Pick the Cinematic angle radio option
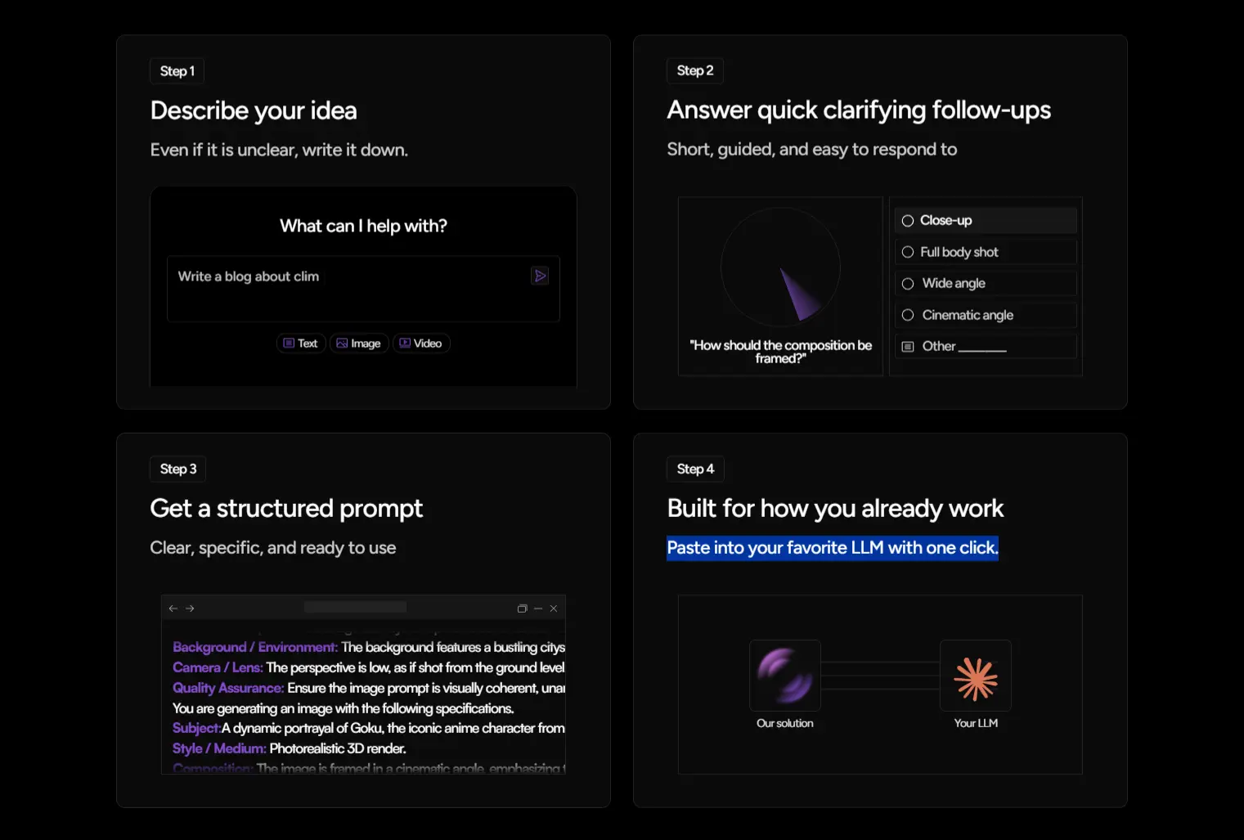 pos(908,315)
